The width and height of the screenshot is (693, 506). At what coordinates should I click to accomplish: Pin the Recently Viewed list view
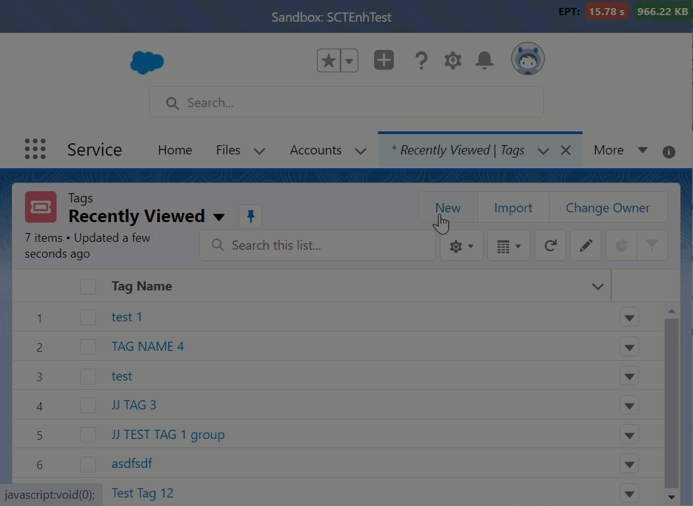[251, 216]
